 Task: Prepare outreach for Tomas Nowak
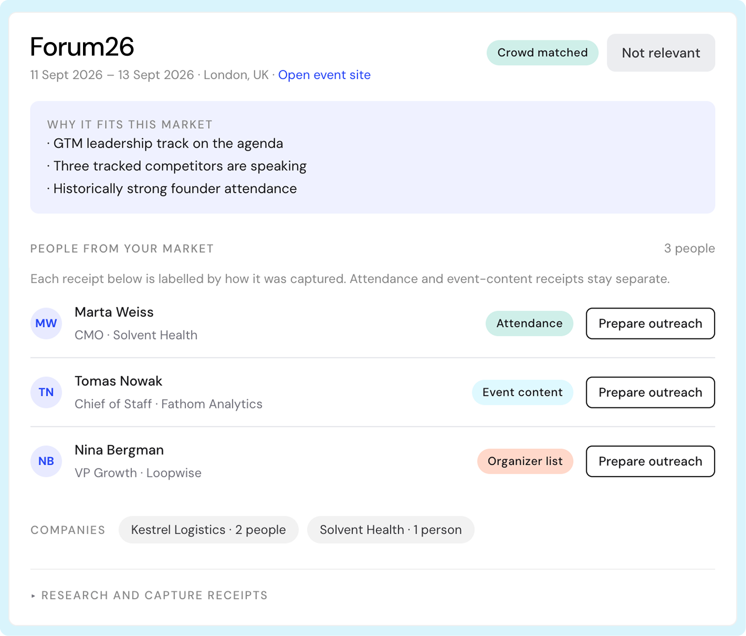click(x=650, y=392)
